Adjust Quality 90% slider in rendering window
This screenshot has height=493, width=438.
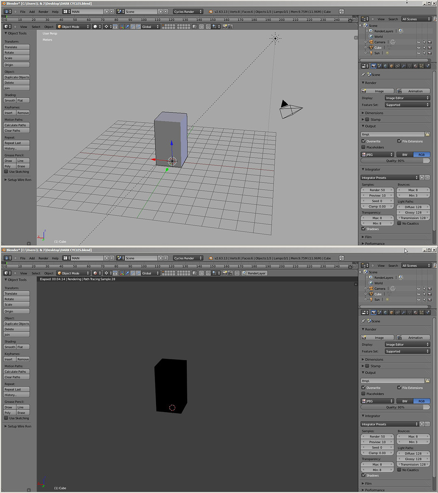click(x=395, y=407)
